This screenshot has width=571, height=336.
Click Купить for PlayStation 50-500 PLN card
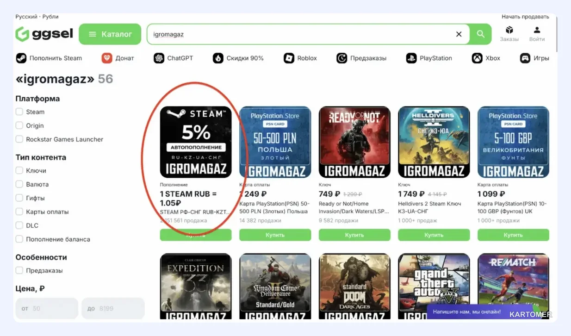click(x=275, y=235)
